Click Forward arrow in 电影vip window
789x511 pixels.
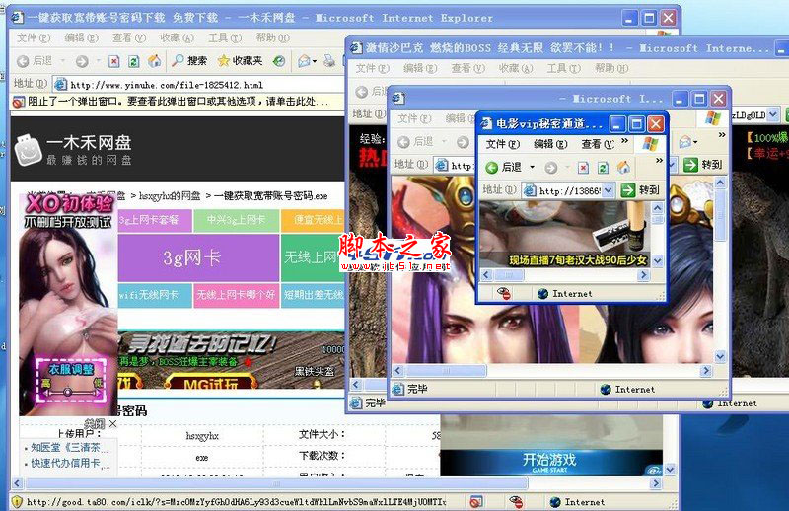pos(551,167)
